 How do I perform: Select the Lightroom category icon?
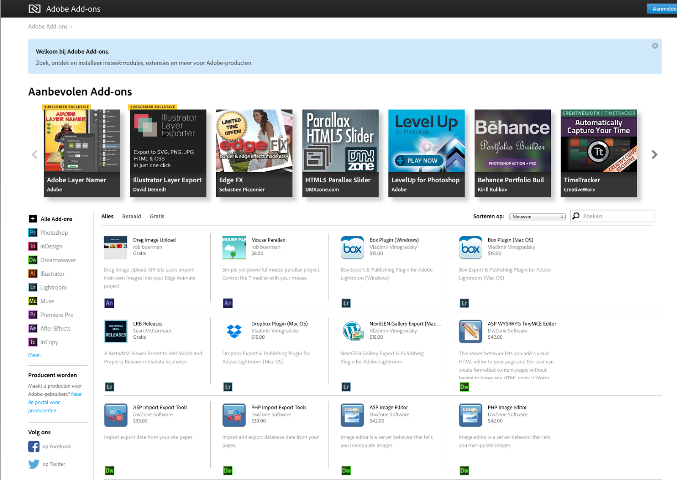click(x=33, y=287)
